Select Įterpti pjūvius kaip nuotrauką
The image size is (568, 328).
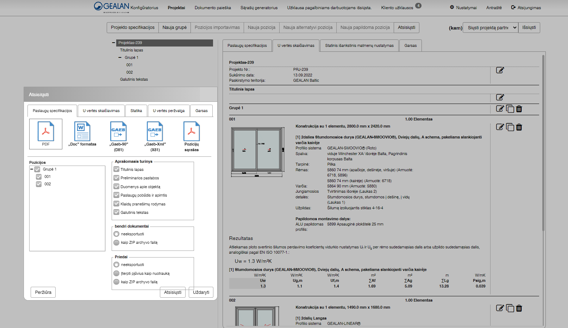(x=117, y=273)
